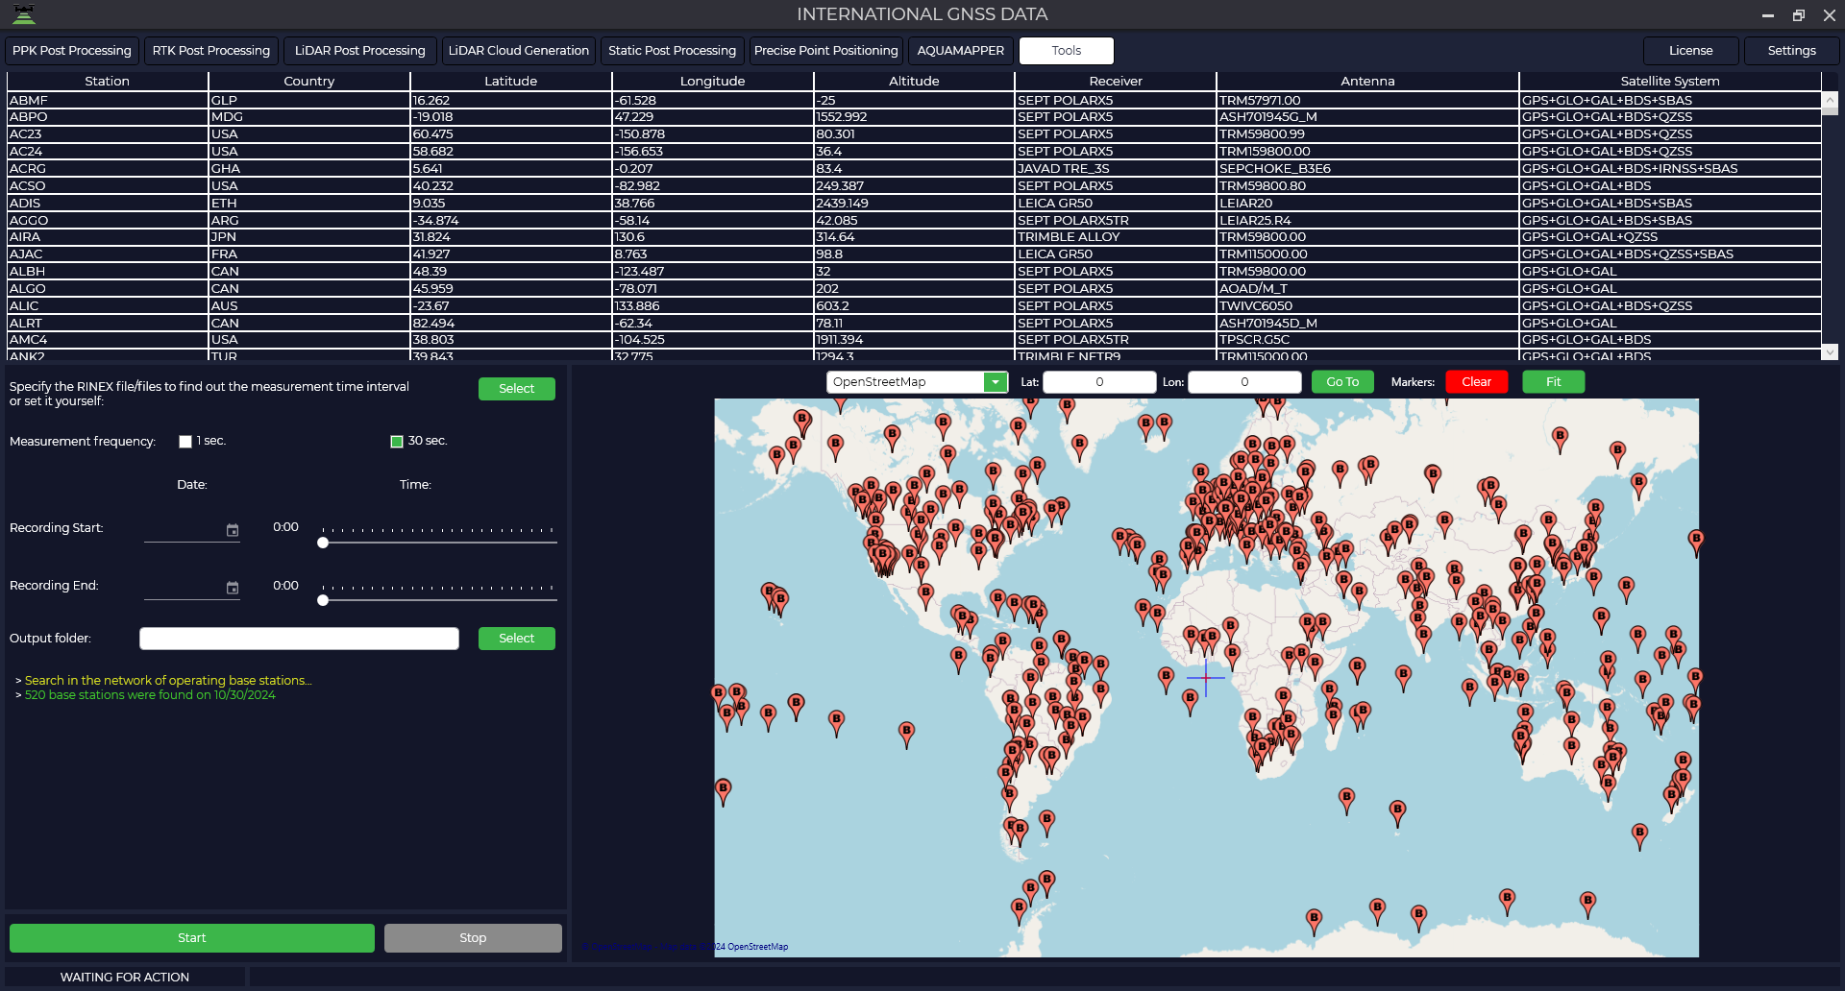The width and height of the screenshot is (1845, 991).
Task: Click the Recording End time slider handle
Action: (324, 600)
